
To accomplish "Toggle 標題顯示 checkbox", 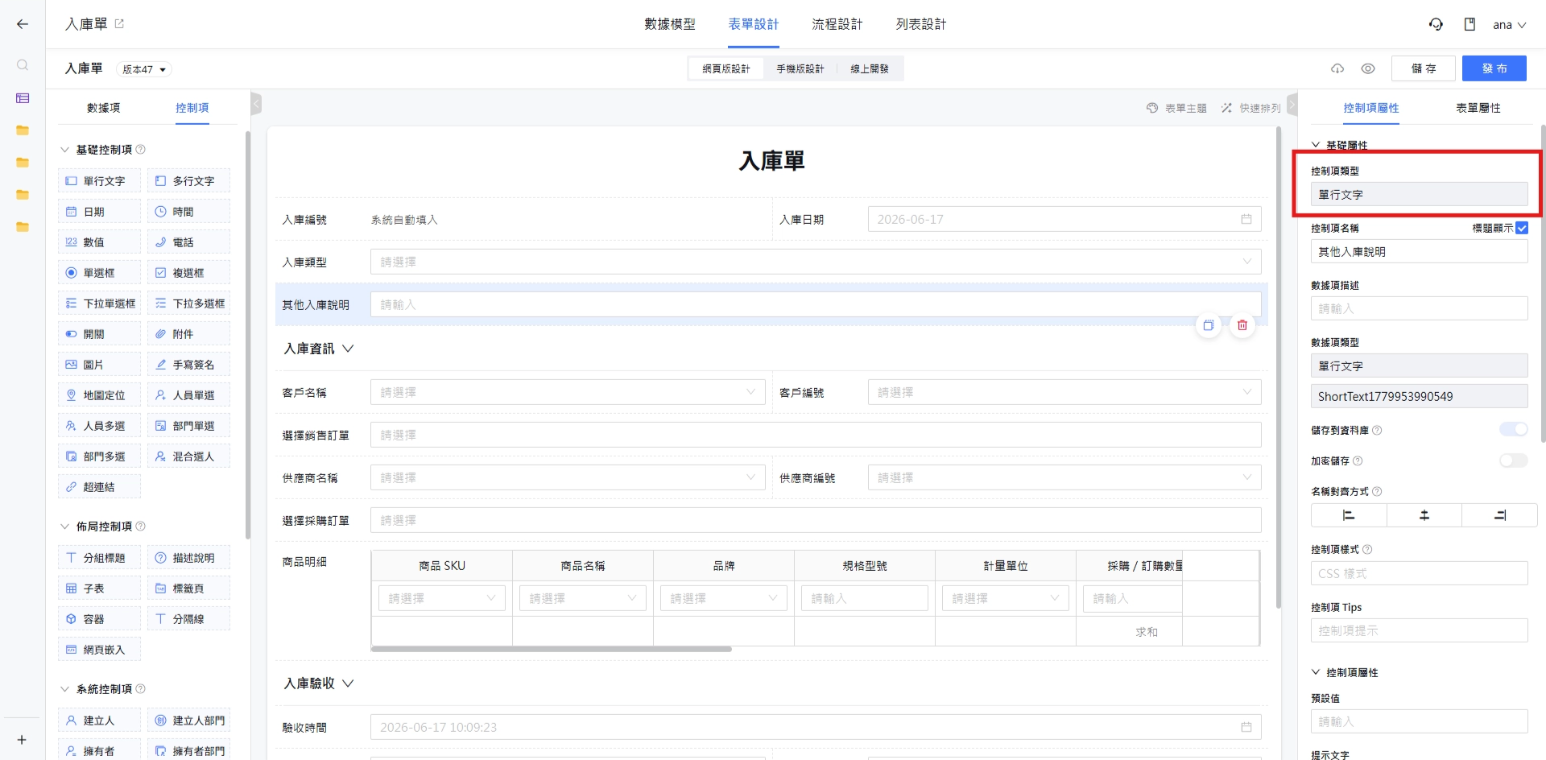I will [x=1522, y=228].
